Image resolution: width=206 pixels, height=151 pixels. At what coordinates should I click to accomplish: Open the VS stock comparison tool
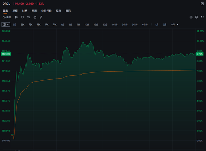click(x=28, y=17)
